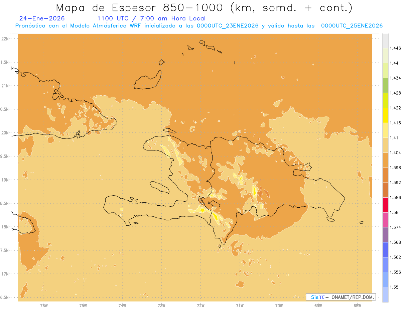This screenshot has width=401, height=310.
Task: Pick the purple legend band between 1.368 and 1.374
Action: 385,234
